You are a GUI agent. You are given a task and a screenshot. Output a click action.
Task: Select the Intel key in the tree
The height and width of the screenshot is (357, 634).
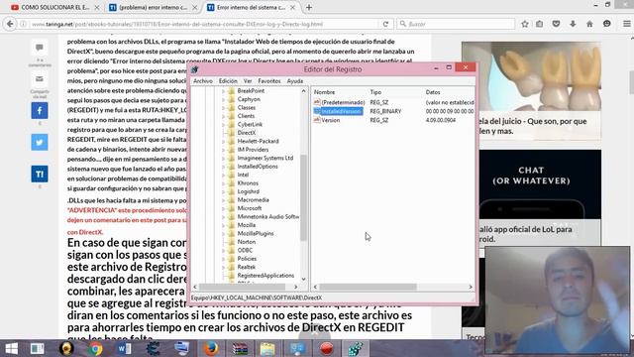coord(243,175)
